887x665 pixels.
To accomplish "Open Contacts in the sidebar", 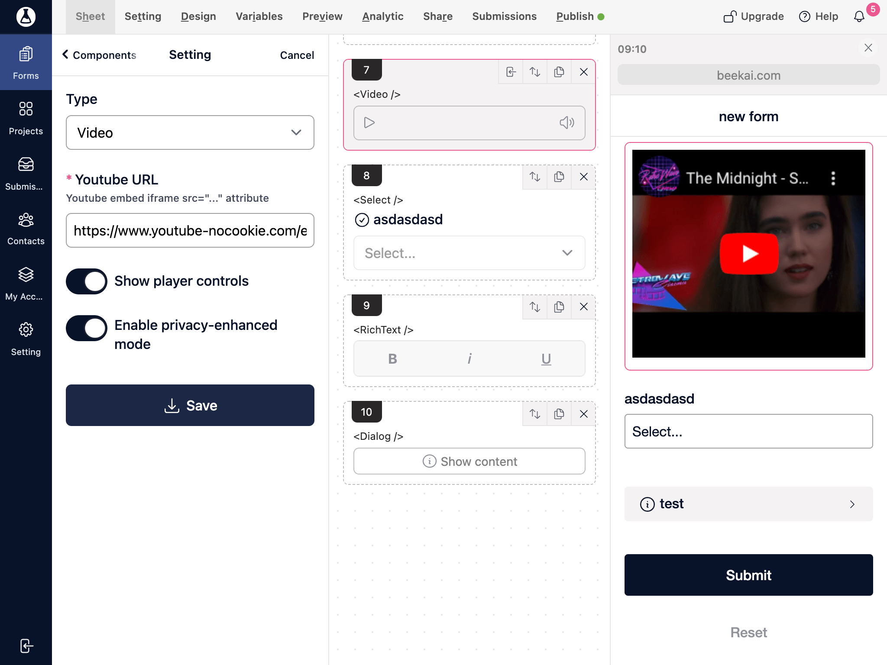I will pos(26,229).
